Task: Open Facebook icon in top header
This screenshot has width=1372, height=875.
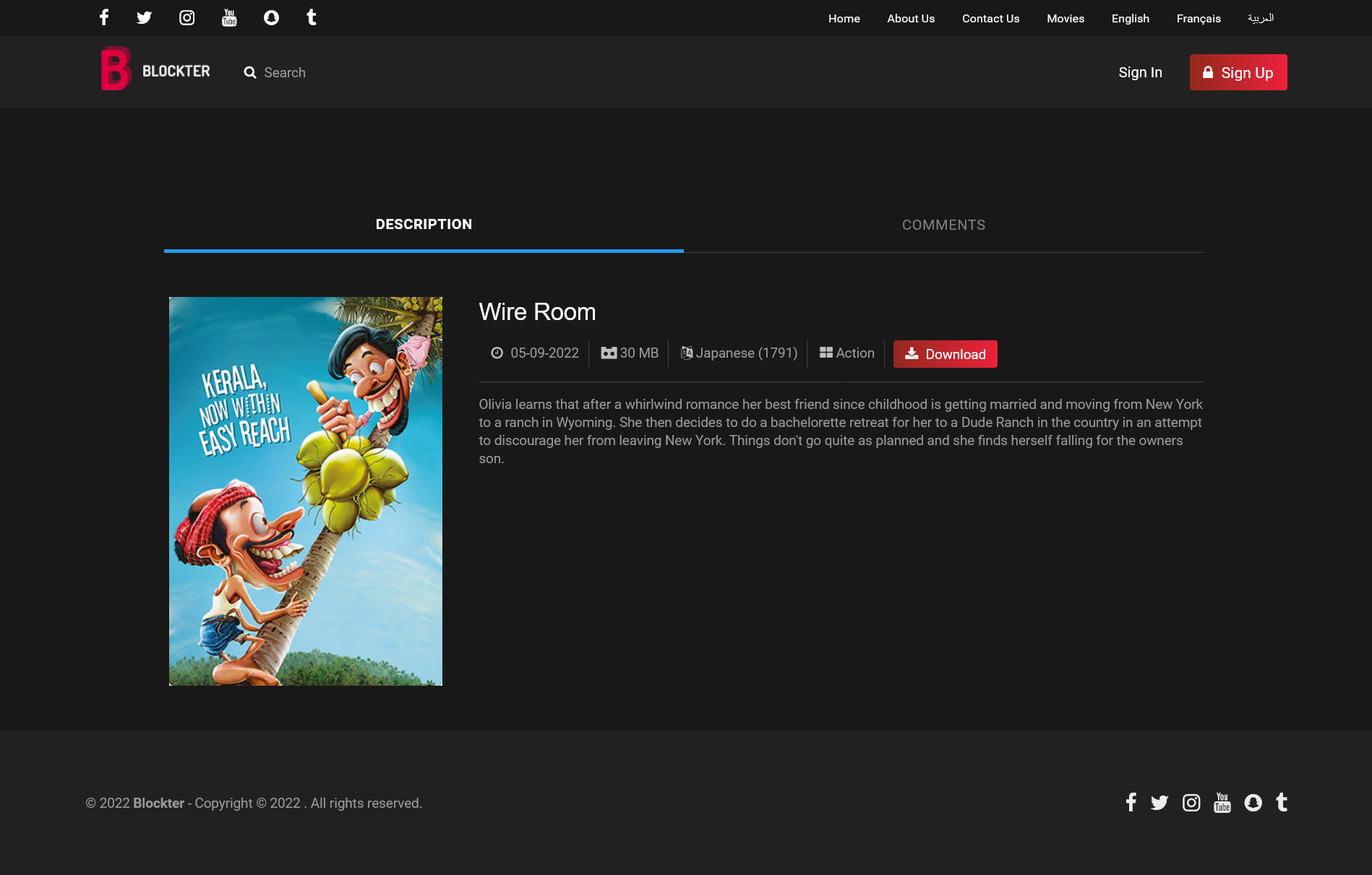Action: (x=104, y=17)
